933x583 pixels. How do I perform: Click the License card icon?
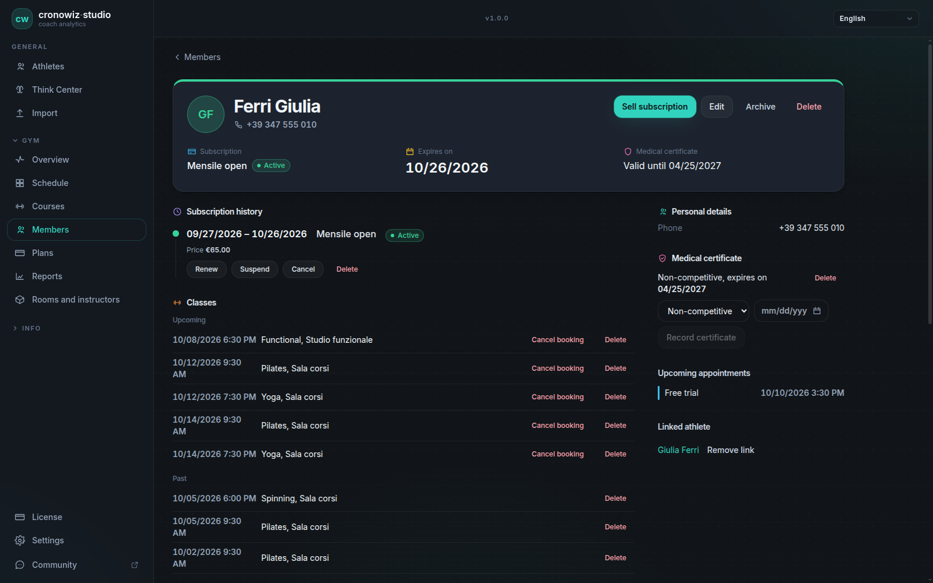(x=20, y=517)
